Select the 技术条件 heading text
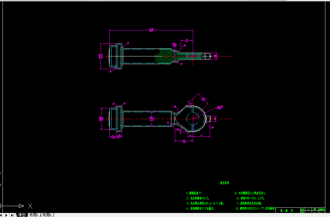The image size is (330, 217). pos(224,183)
